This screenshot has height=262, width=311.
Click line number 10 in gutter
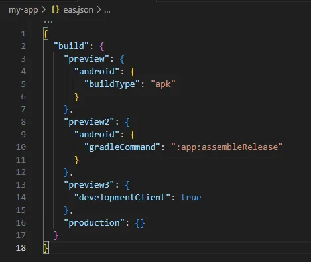(x=21, y=147)
